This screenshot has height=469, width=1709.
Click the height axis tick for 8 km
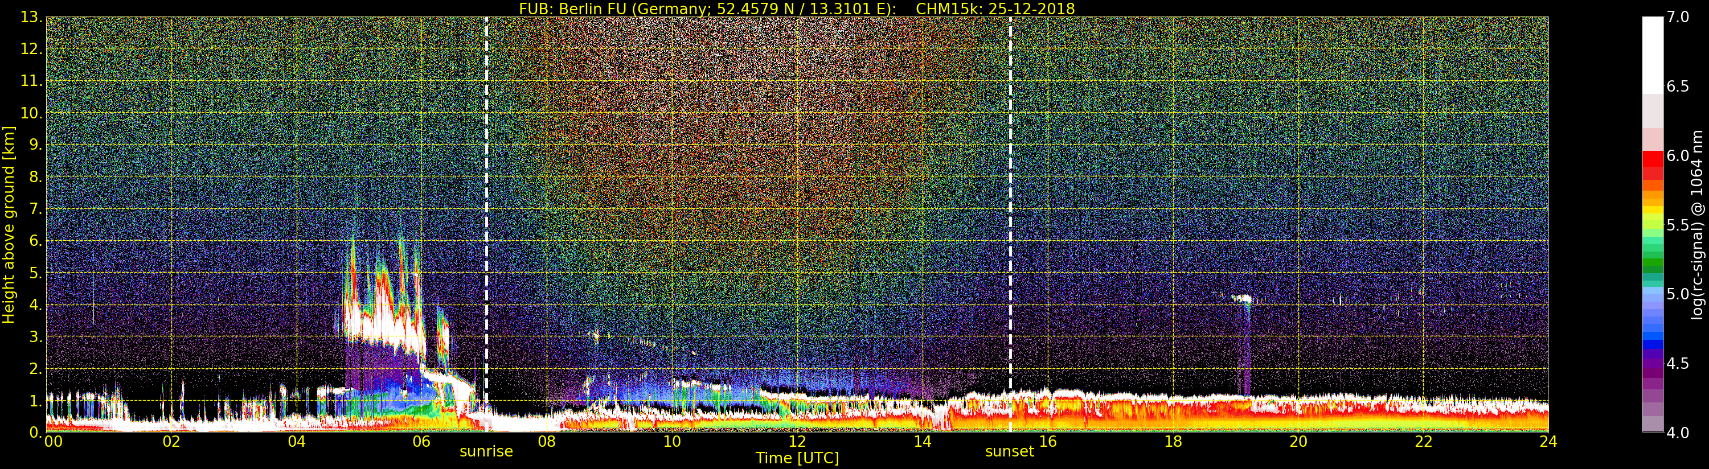(x=35, y=176)
